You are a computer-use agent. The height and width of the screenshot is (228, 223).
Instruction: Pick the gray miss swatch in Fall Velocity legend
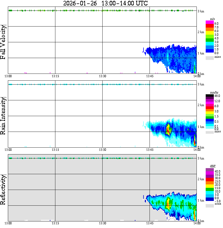point(210,58)
